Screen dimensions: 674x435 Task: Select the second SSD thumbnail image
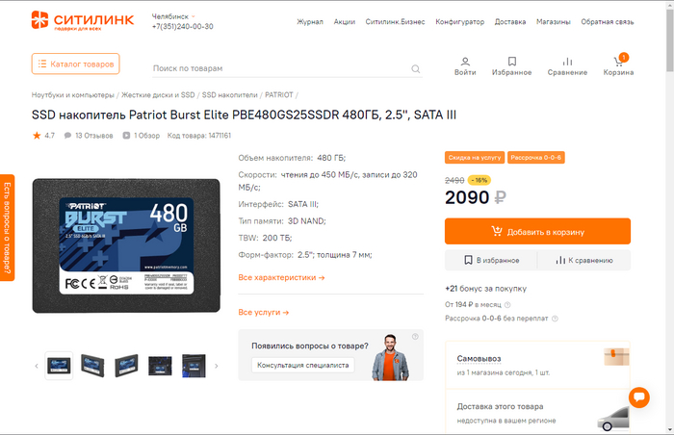coord(92,366)
